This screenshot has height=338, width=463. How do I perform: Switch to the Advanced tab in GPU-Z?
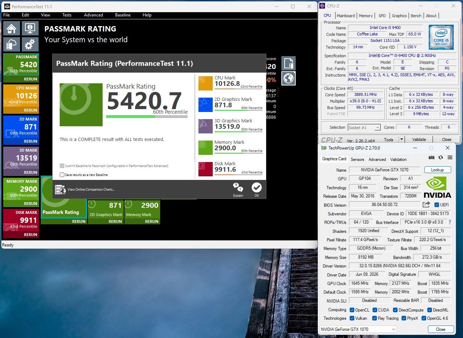tap(377, 160)
